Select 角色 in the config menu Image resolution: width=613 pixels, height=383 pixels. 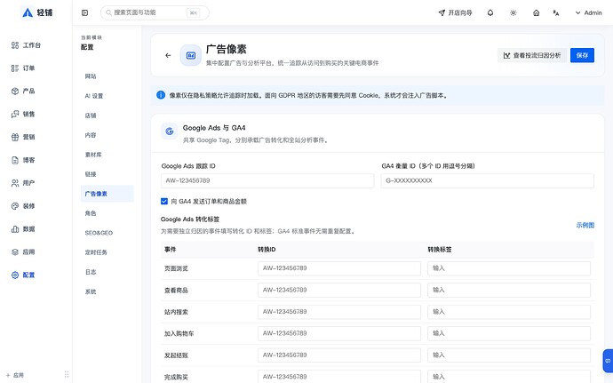(x=107, y=213)
